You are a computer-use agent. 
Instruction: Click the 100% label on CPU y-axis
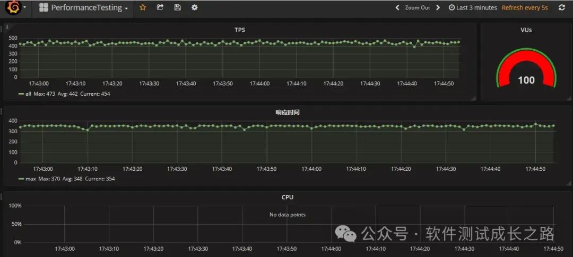(x=15, y=206)
